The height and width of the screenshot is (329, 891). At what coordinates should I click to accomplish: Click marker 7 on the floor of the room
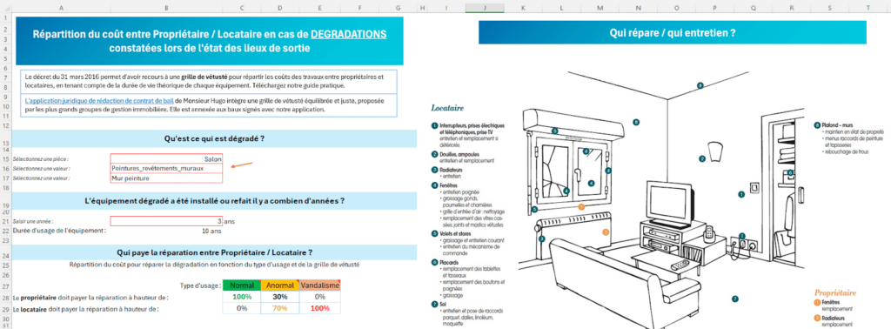[734, 299]
